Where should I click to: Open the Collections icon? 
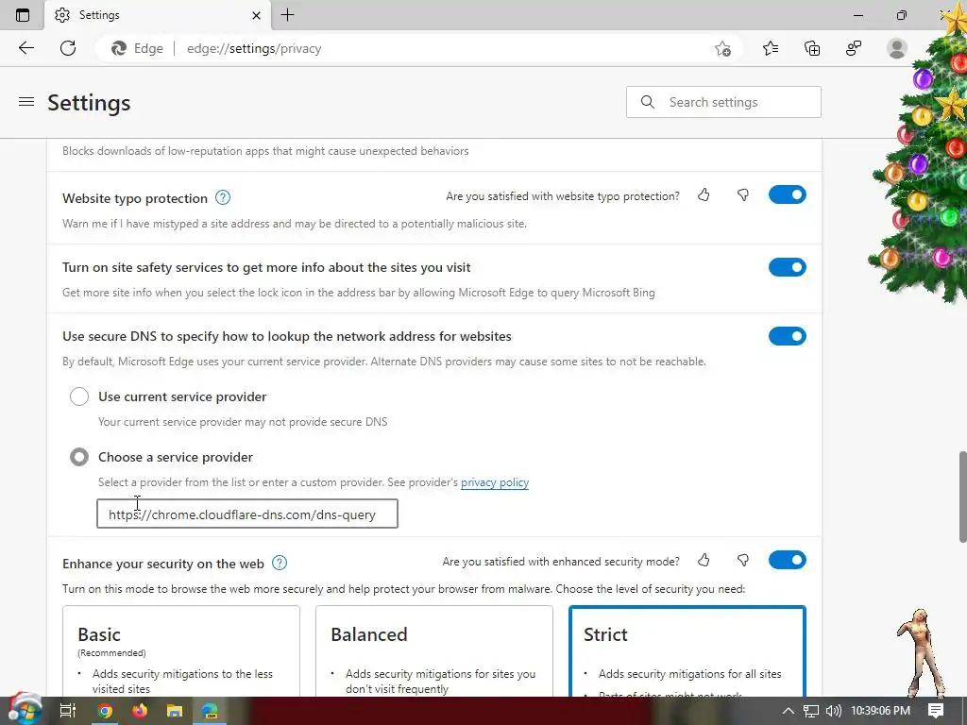point(812,48)
